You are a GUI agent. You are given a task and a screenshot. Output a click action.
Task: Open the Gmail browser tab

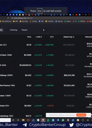(x=4, y=15)
